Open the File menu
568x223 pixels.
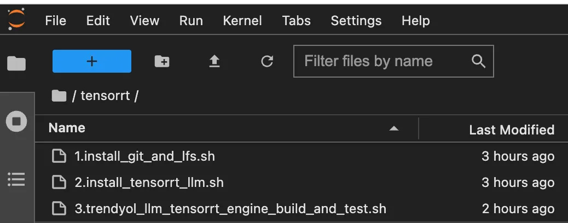click(x=55, y=21)
